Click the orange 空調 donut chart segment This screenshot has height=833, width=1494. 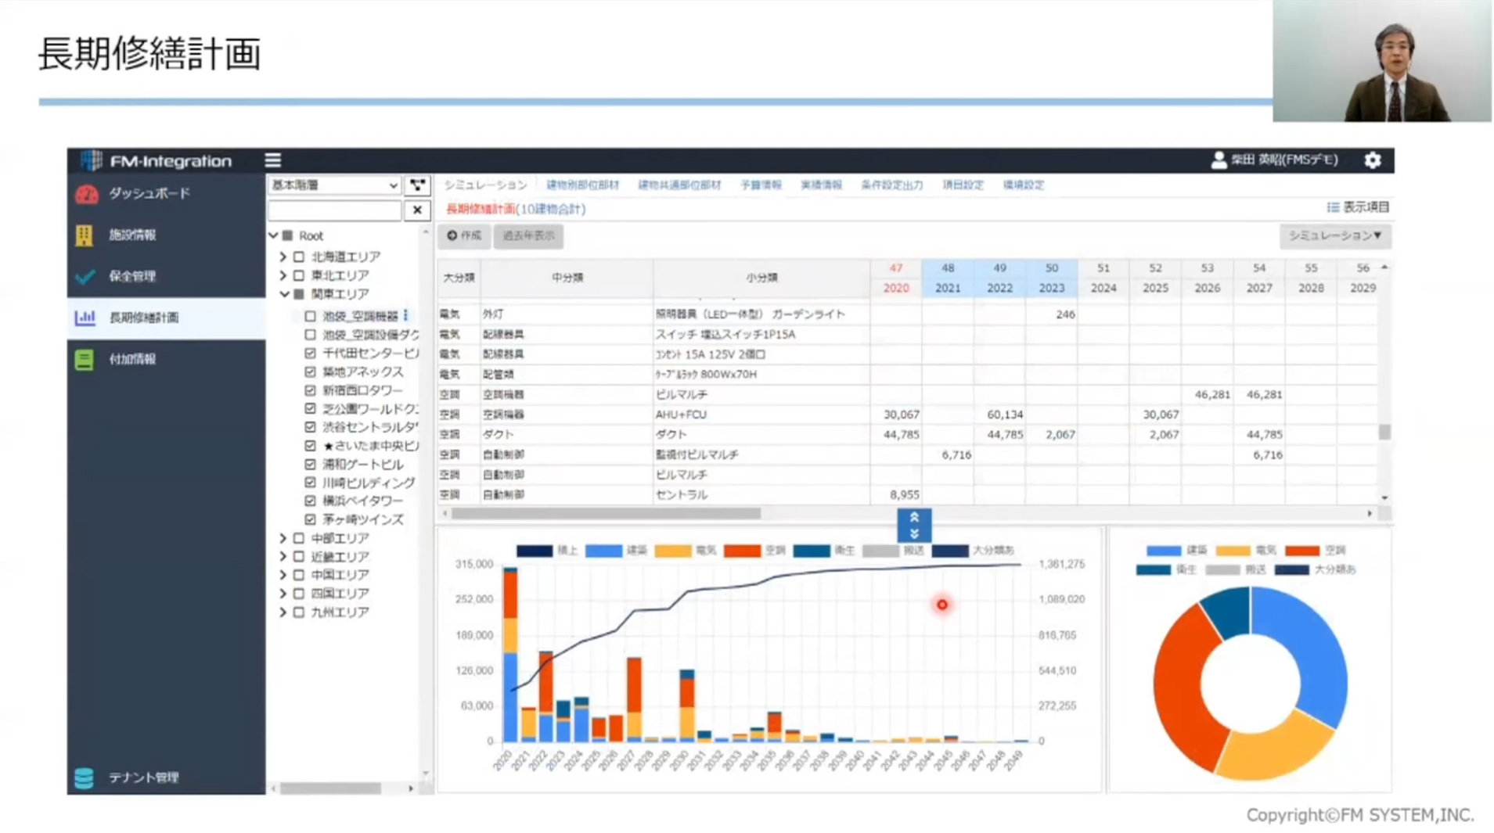(1182, 688)
